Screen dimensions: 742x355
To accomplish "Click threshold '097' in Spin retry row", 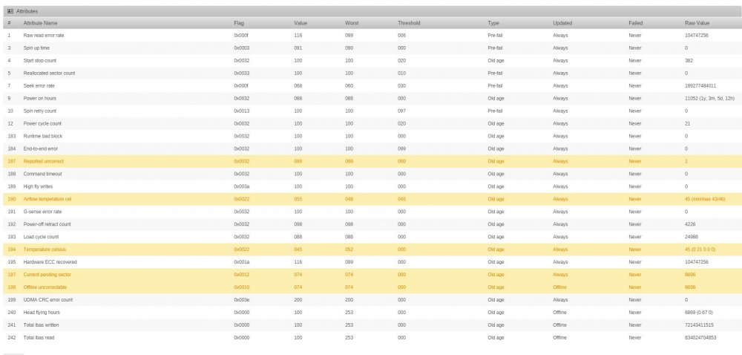I will pyautogui.click(x=401, y=111).
